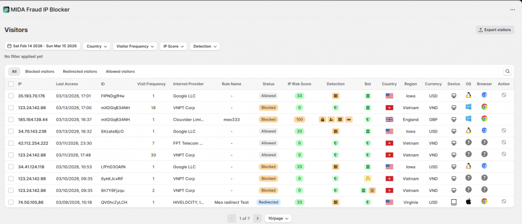Open the Country filter dropdown

point(96,46)
